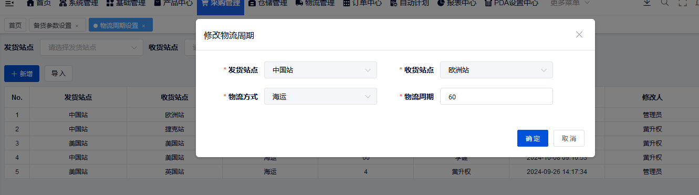
Task: Click the No. column header
Action: 17,97
